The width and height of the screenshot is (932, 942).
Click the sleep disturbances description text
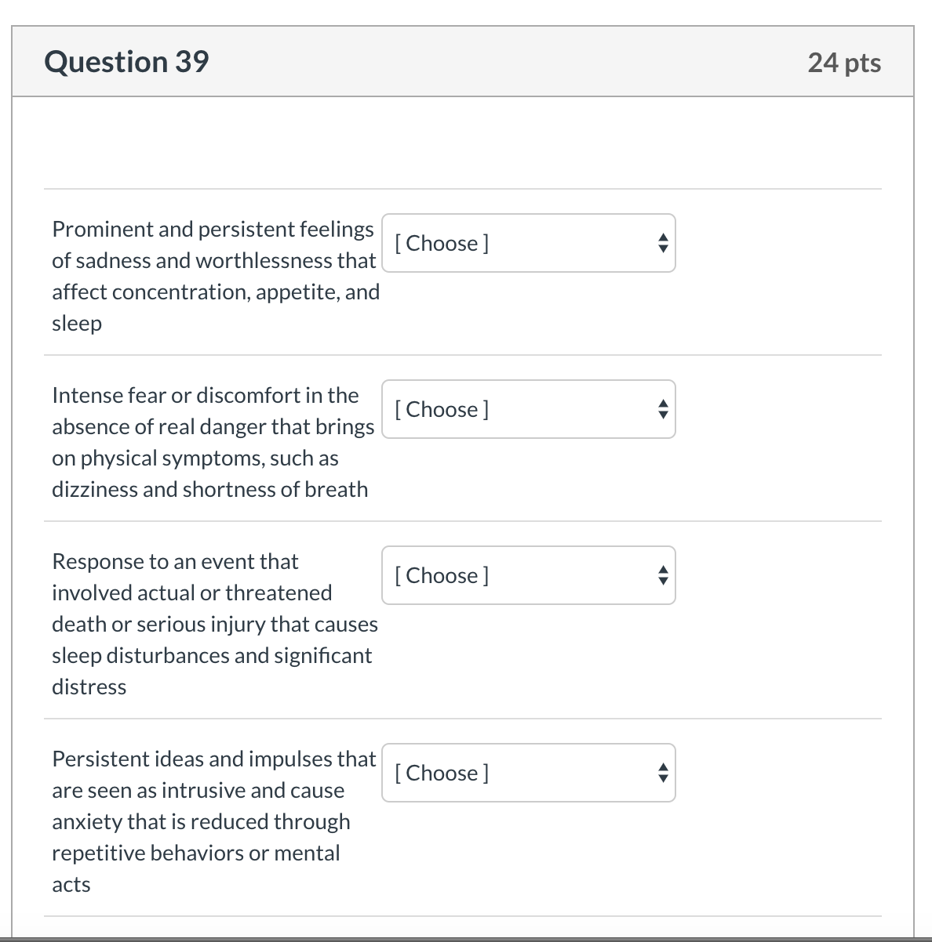212,655
